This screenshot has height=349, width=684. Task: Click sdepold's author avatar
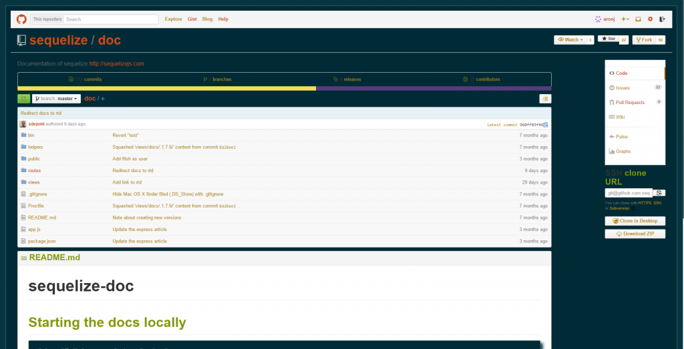23,124
